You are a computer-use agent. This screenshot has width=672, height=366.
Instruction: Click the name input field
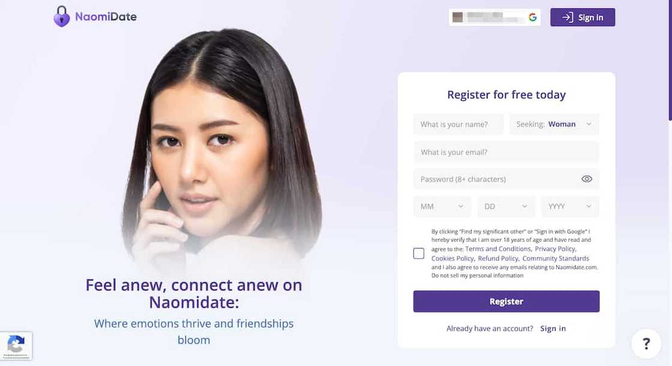(458, 124)
